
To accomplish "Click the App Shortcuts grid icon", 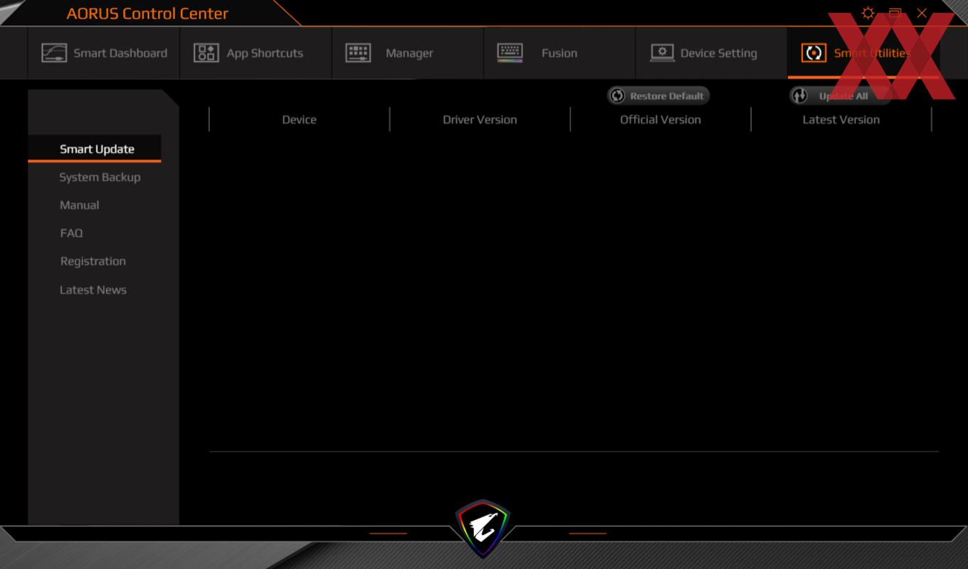I will [206, 53].
